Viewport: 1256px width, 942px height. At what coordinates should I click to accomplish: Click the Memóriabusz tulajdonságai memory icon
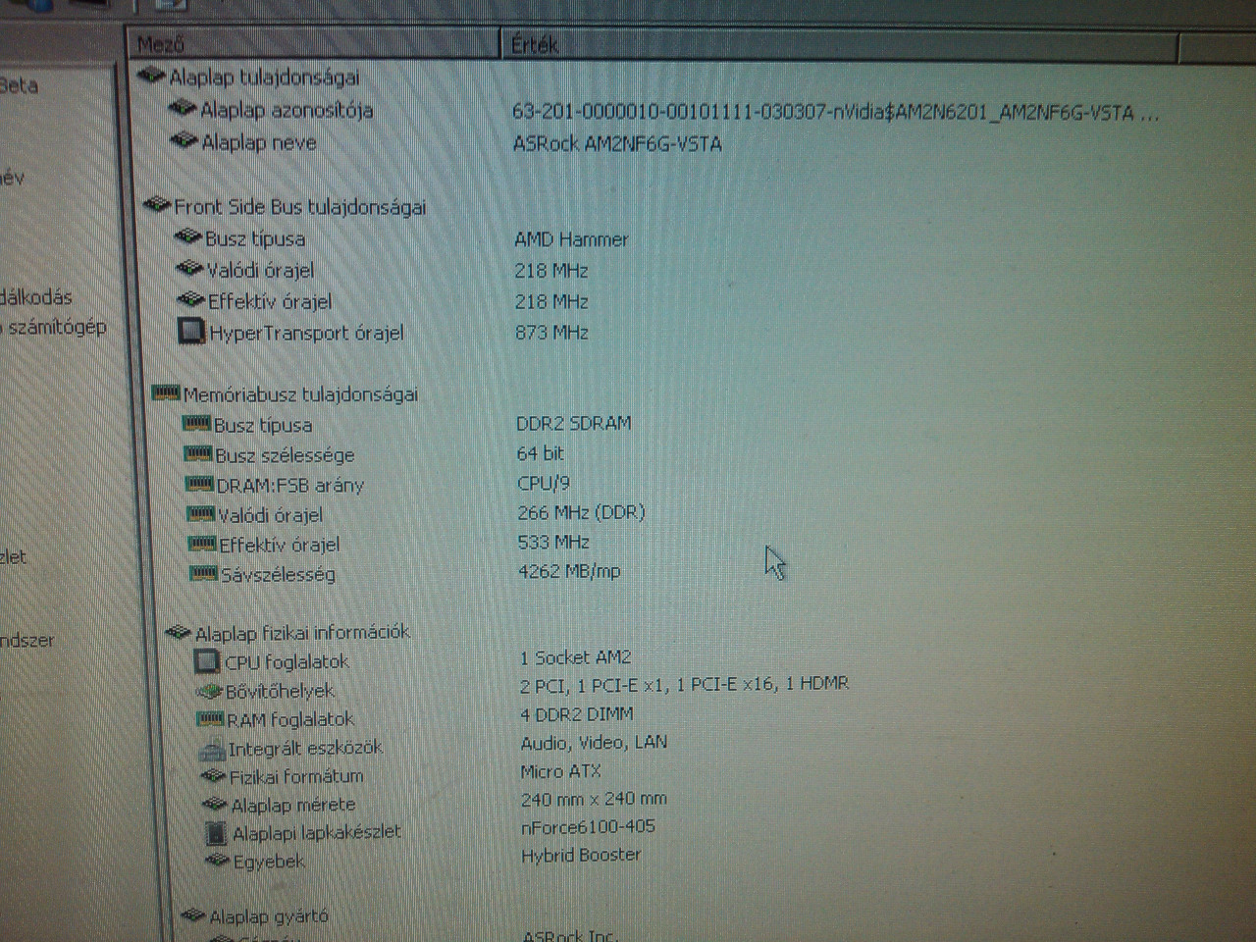(x=165, y=392)
